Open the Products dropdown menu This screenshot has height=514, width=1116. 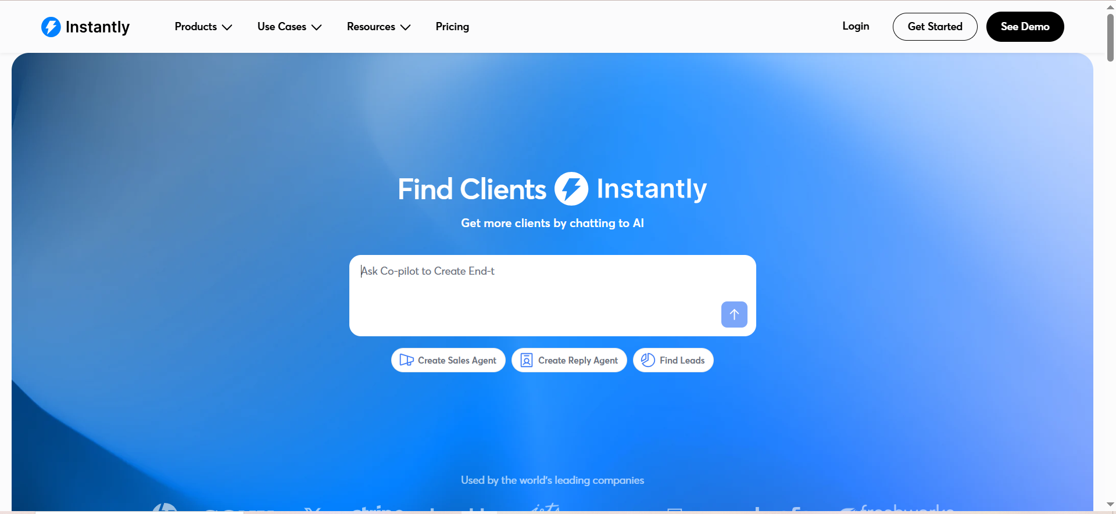click(203, 27)
